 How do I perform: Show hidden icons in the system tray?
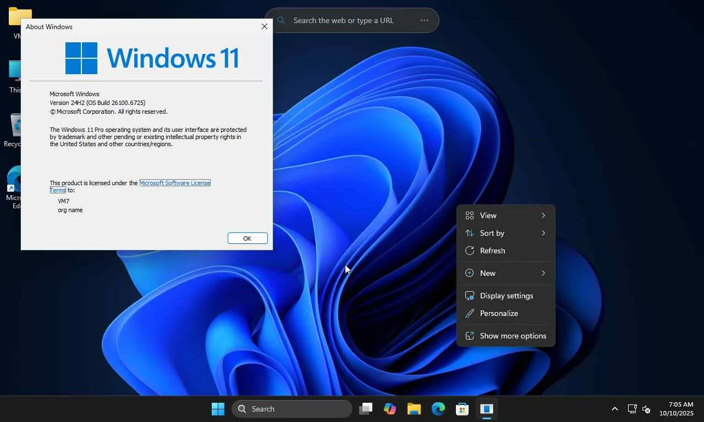point(615,409)
